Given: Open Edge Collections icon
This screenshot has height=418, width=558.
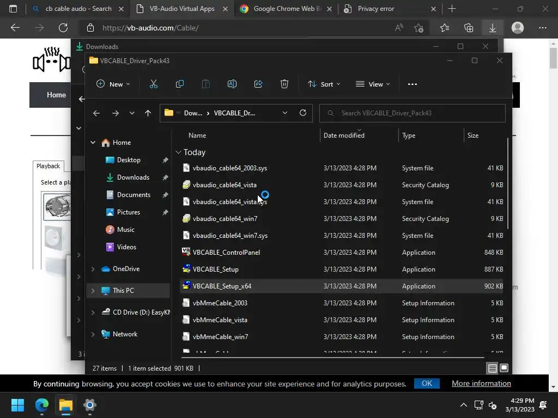Looking at the screenshot, I should [469, 28].
